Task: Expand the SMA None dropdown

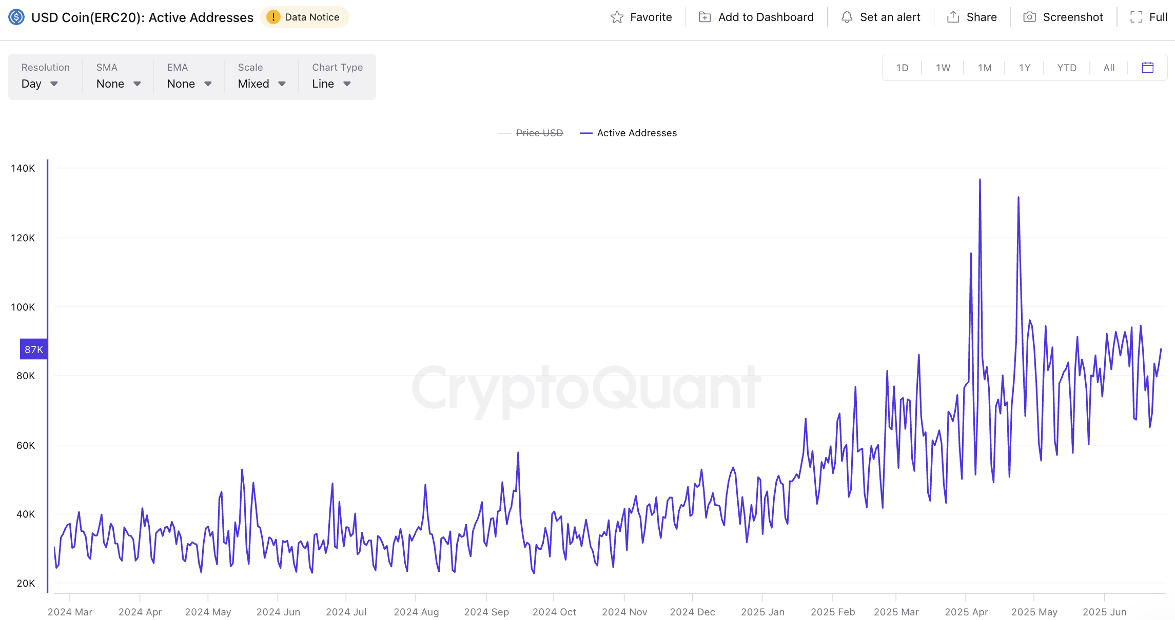Action: pyautogui.click(x=118, y=84)
